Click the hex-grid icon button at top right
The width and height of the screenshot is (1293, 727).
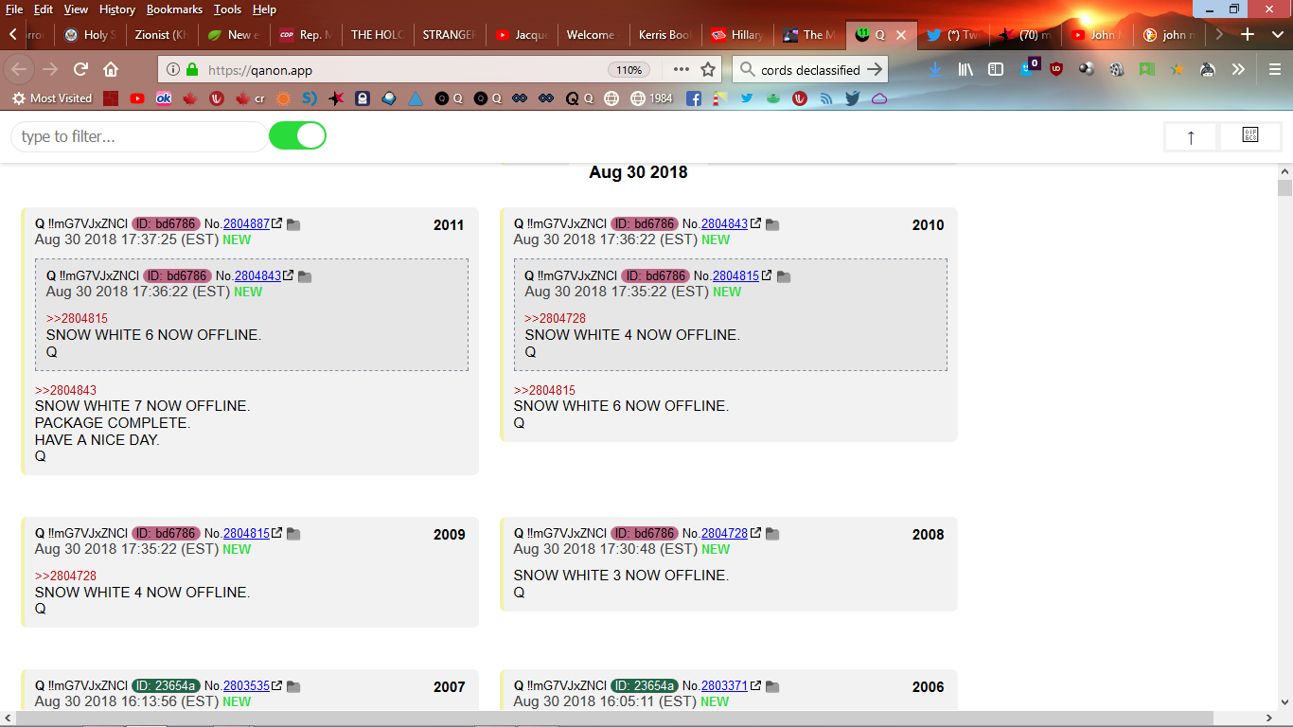pyautogui.click(x=1250, y=136)
